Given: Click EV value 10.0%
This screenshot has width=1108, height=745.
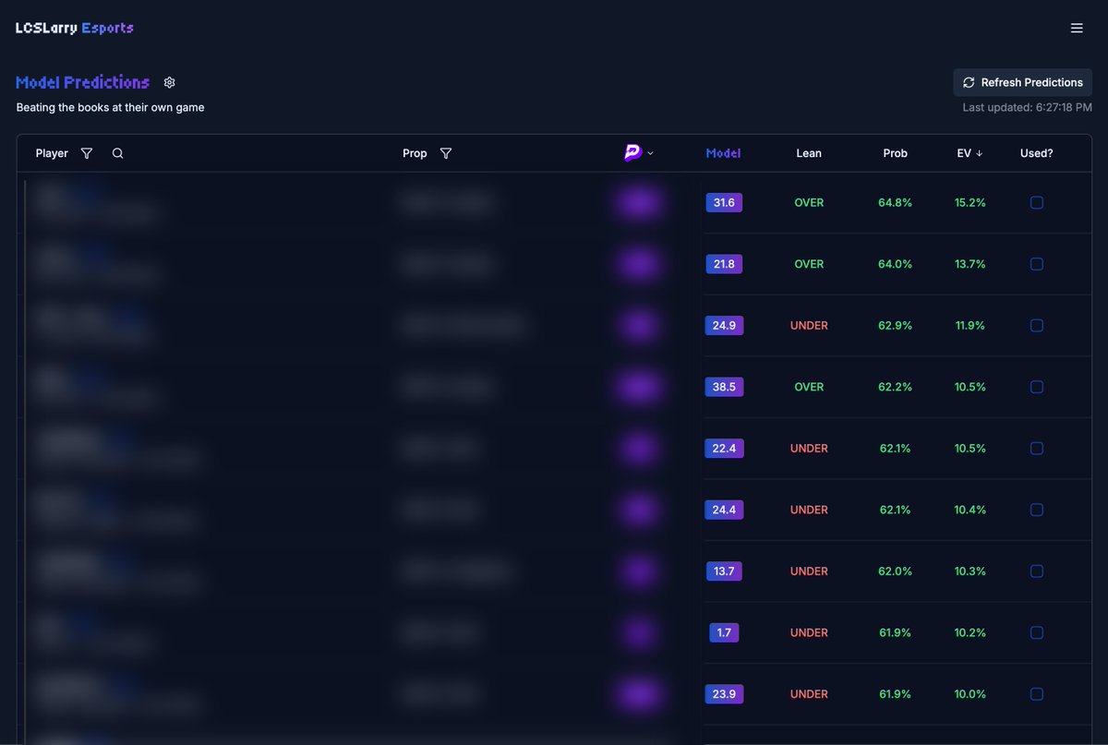Looking at the screenshot, I should (x=969, y=693).
